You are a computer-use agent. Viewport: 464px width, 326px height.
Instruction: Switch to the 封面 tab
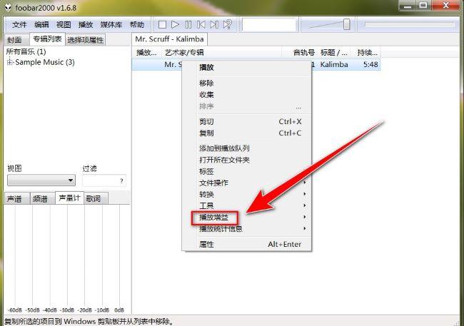(x=14, y=40)
